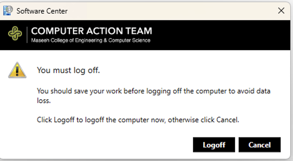
Task: Click the yellow warning triangle icon
Action: (17, 70)
